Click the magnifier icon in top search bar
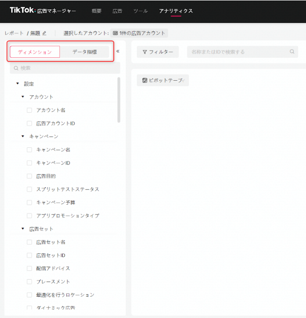The height and width of the screenshot is (318, 306). click(x=292, y=52)
